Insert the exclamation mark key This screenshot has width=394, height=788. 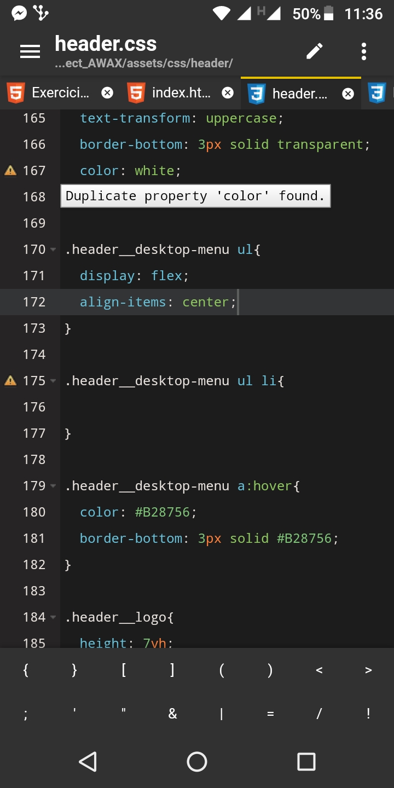tap(368, 714)
